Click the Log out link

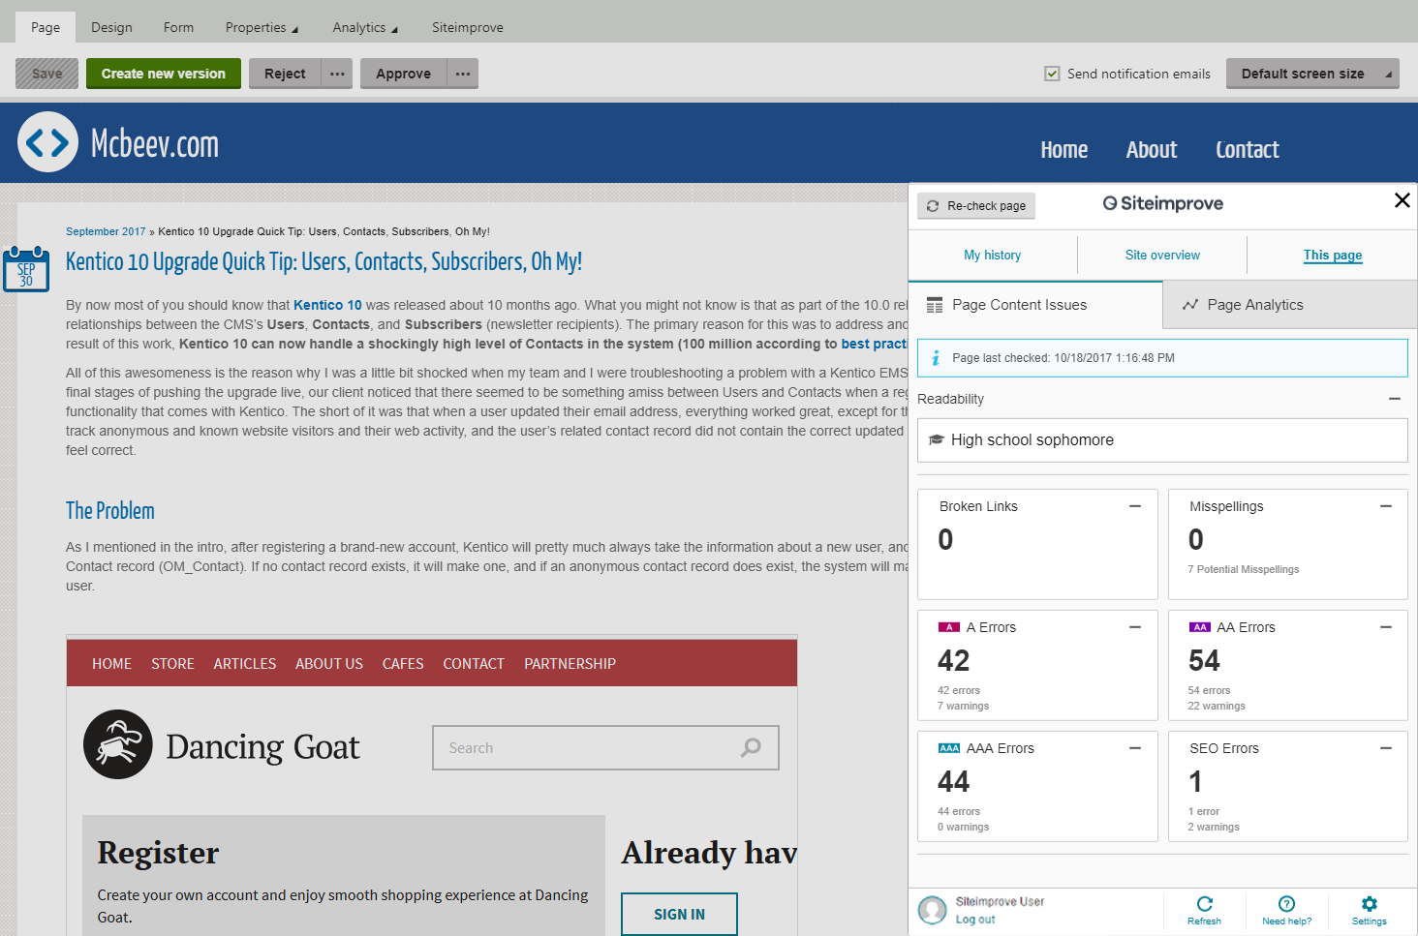[974, 920]
